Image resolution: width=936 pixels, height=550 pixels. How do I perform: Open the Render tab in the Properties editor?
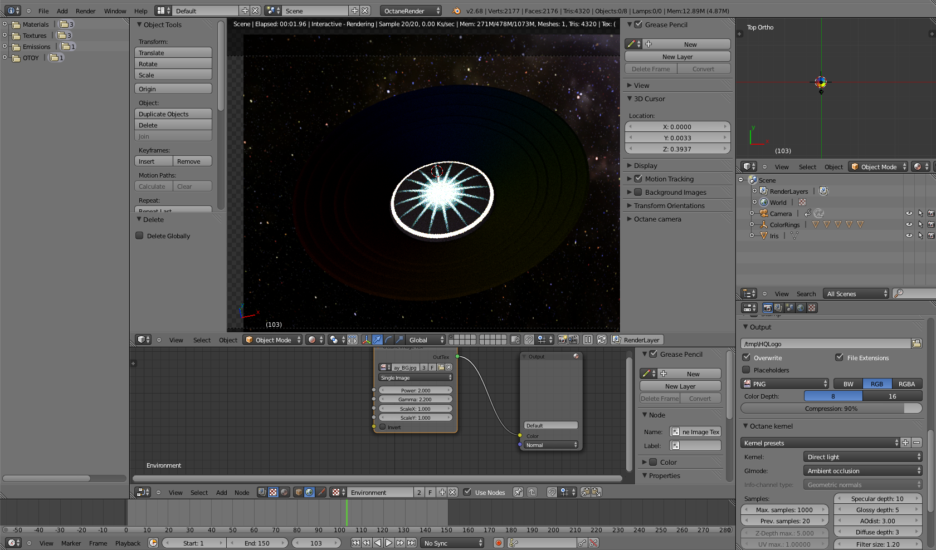point(767,308)
